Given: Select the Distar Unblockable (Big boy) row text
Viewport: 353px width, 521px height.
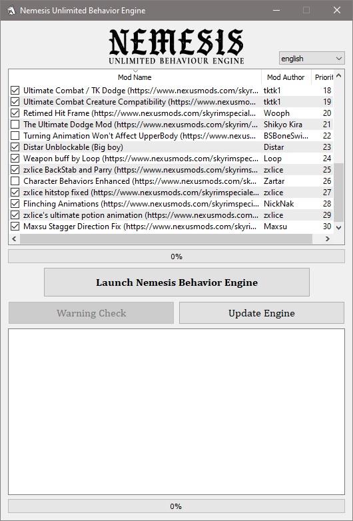Looking at the screenshot, I should [73, 147].
